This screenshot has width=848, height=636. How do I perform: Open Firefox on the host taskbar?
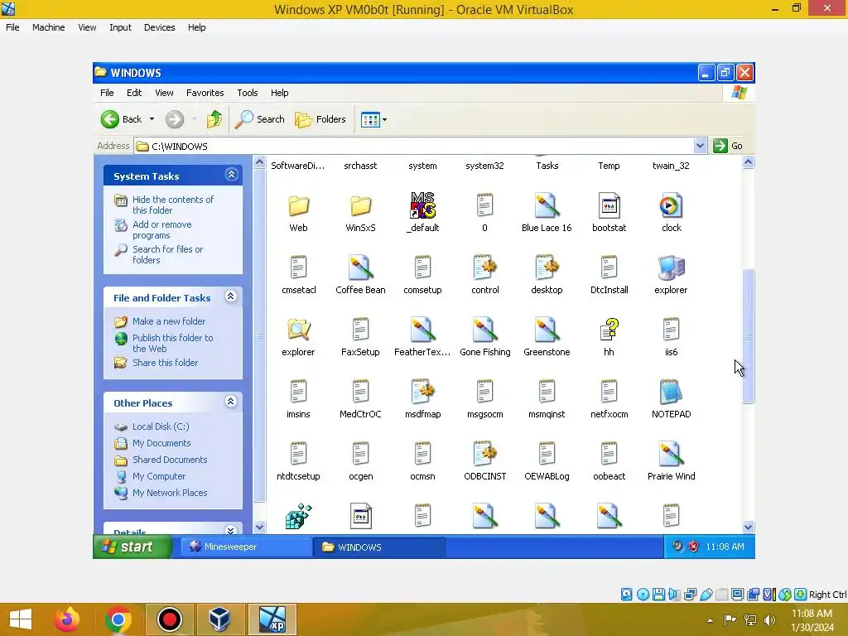pyautogui.click(x=67, y=619)
